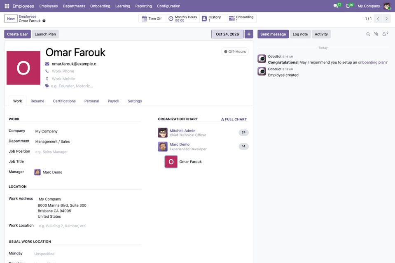Click the Launch Plan button
The height and width of the screenshot is (263, 395).
coord(45,34)
